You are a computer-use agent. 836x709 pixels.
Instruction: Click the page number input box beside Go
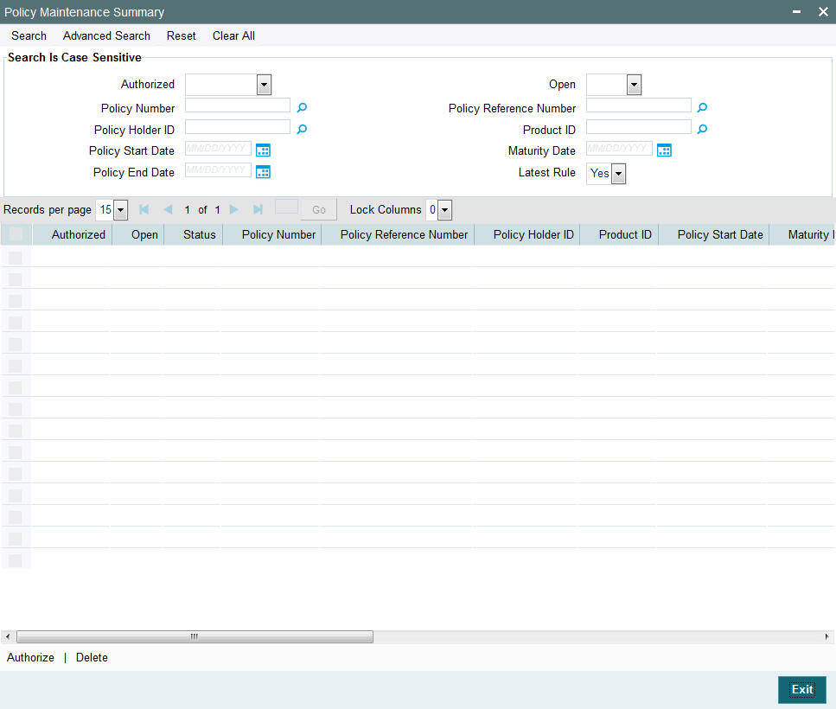(286, 207)
